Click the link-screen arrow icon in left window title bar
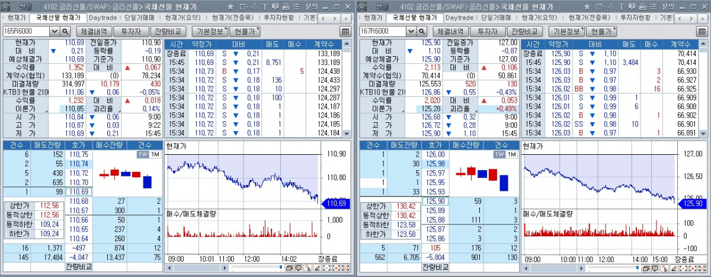Image resolution: width=711 pixels, height=277 pixels. (243, 6)
